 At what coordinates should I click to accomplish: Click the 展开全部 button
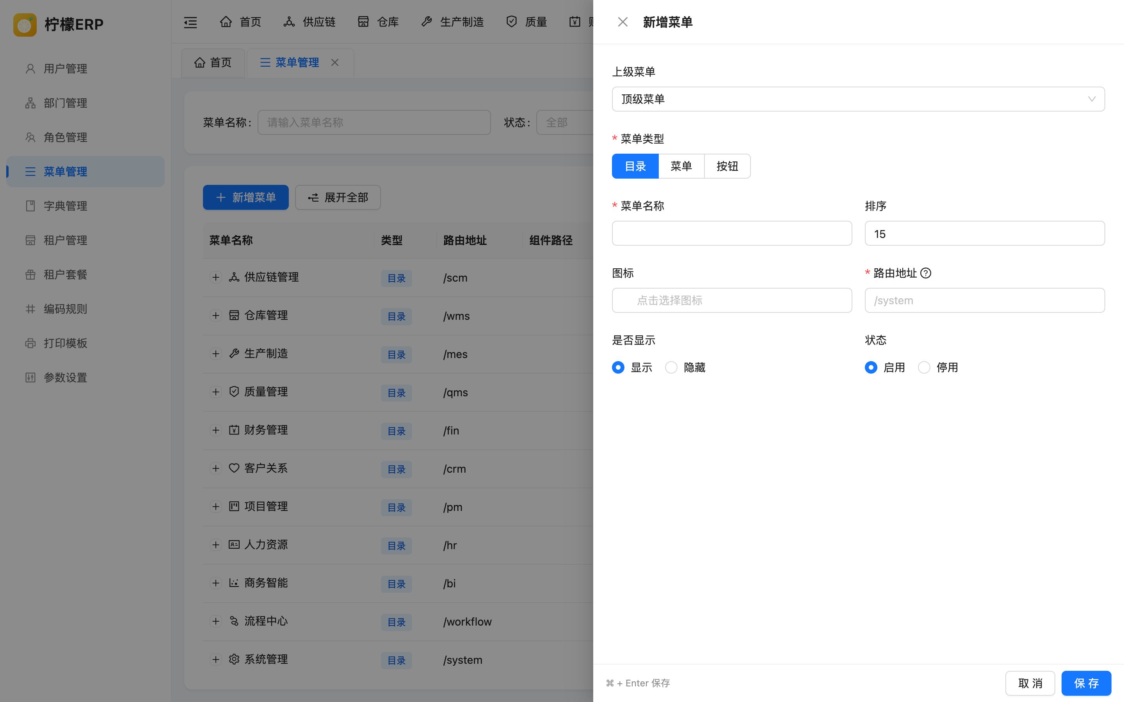click(338, 197)
